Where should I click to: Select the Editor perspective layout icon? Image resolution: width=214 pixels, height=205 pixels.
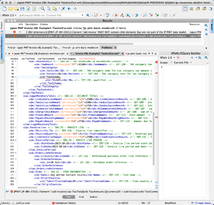click(x=185, y=9)
